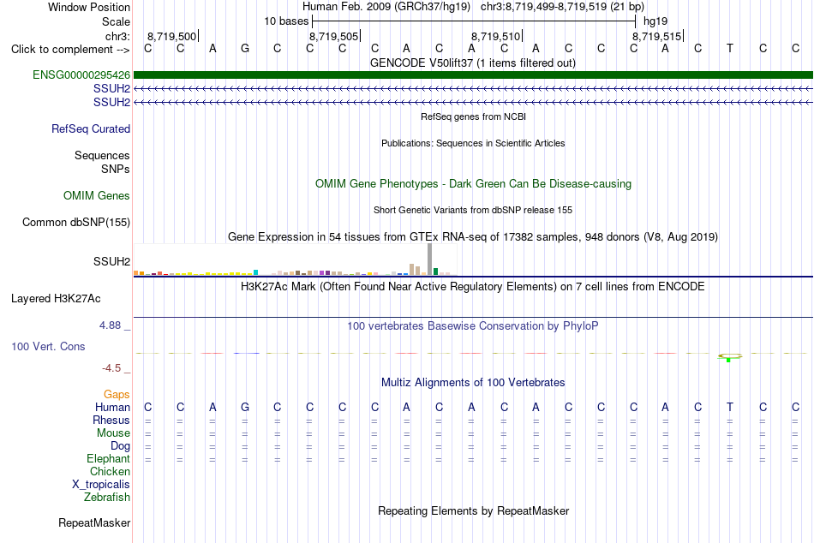Open the 100 Vert. Cons track label
Image resolution: width=814 pixels, height=543 pixels.
[x=48, y=346]
